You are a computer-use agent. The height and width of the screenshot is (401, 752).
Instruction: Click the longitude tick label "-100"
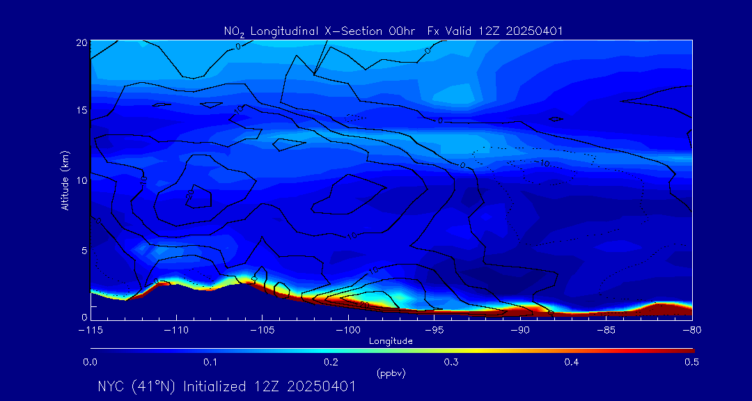click(348, 331)
